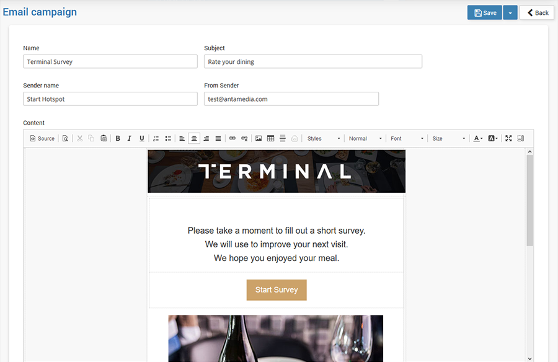The width and height of the screenshot is (558, 362).
Task: Open the Size dropdown
Action: click(x=448, y=138)
